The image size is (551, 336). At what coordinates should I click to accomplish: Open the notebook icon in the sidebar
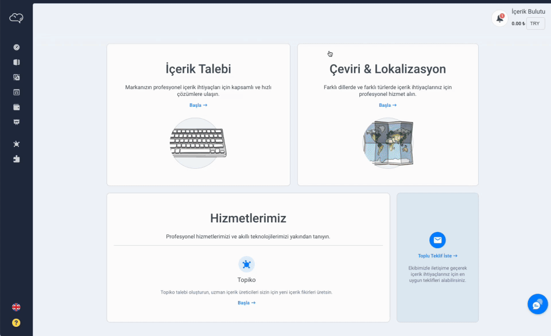point(17,62)
